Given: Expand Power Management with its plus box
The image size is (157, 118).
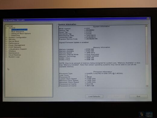Looking at the screenshot, I should (x=6, y=45).
